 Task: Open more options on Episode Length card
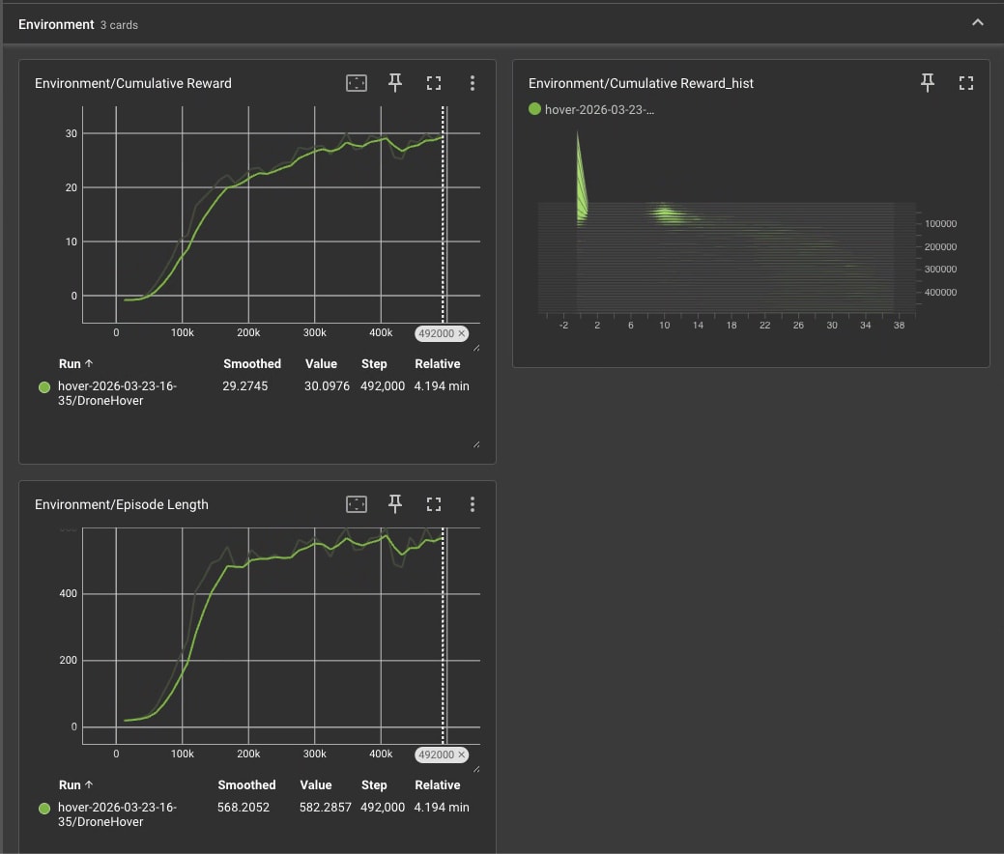(x=472, y=504)
